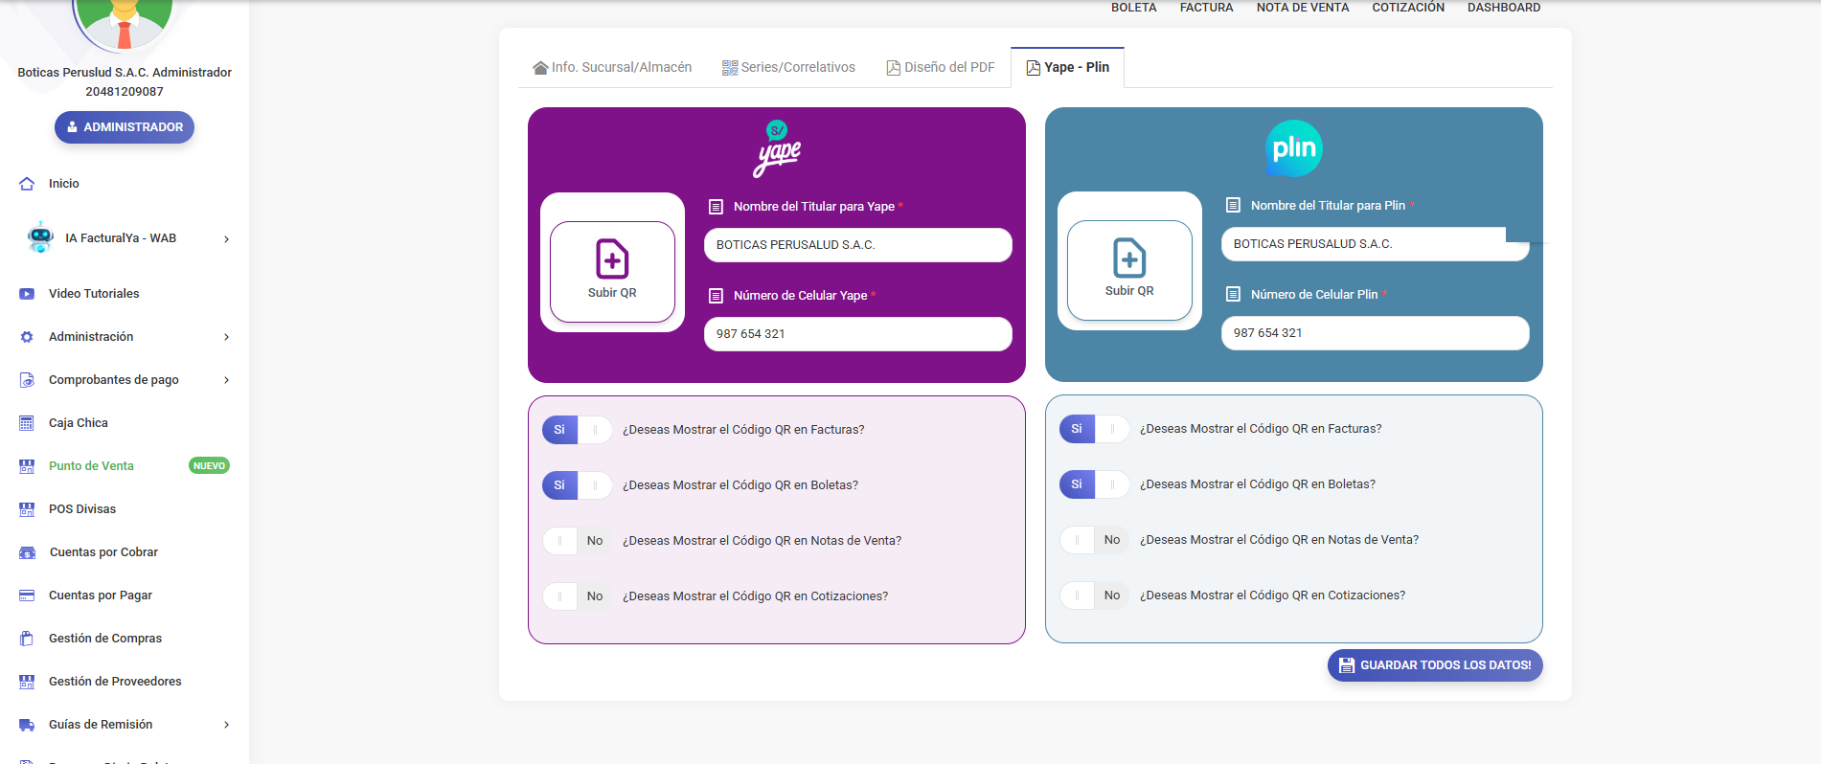
Task: Open BOLETA in the top menu
Action: click(1133, 8)
